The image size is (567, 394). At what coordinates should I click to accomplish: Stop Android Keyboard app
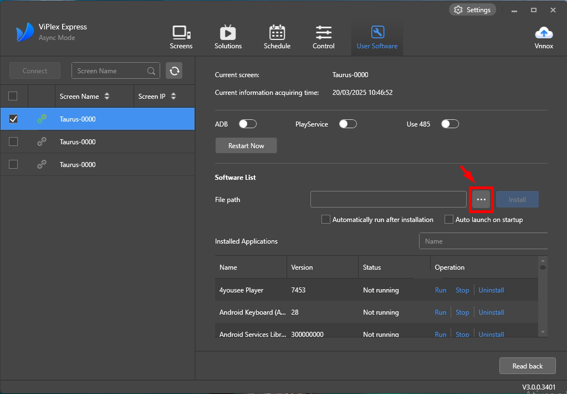click(462, 312)
